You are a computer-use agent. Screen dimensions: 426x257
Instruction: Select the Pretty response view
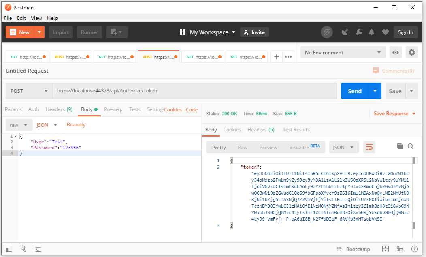(x=219, y=148)
